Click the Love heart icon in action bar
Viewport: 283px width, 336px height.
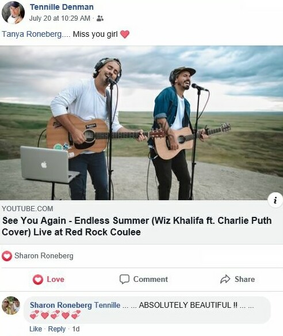pos(38,280)
